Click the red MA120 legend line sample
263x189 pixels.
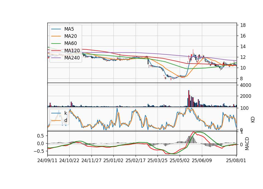pos(56,50)
